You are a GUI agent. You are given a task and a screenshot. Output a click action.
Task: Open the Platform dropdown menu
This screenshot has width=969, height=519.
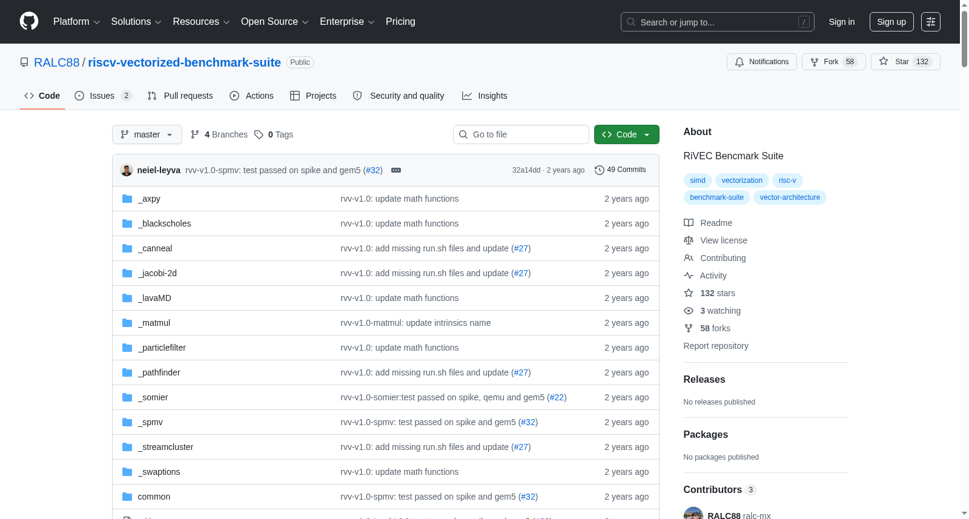coord(77,22)
